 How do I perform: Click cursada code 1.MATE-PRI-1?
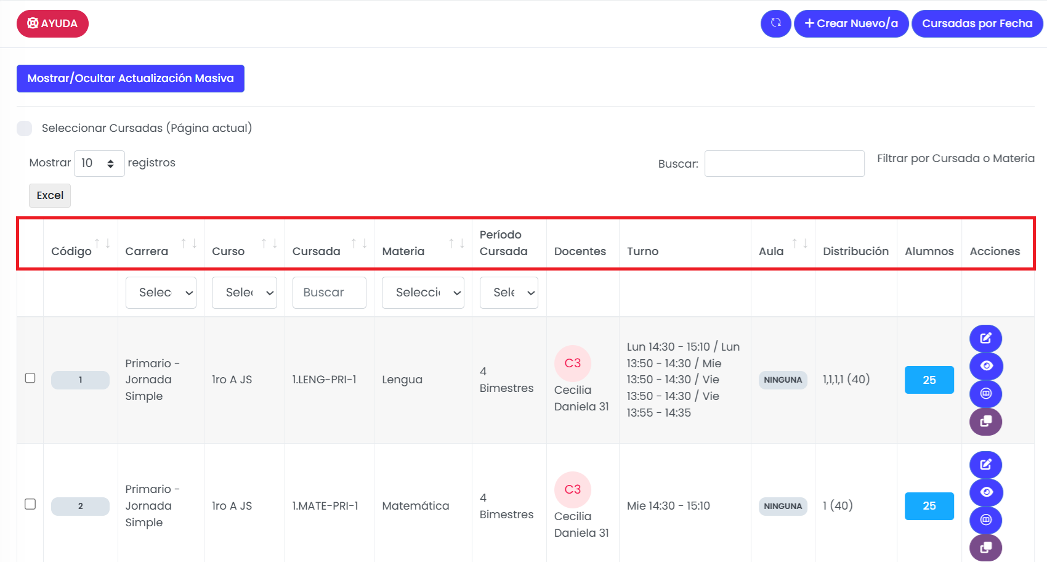tap(325, 506)
